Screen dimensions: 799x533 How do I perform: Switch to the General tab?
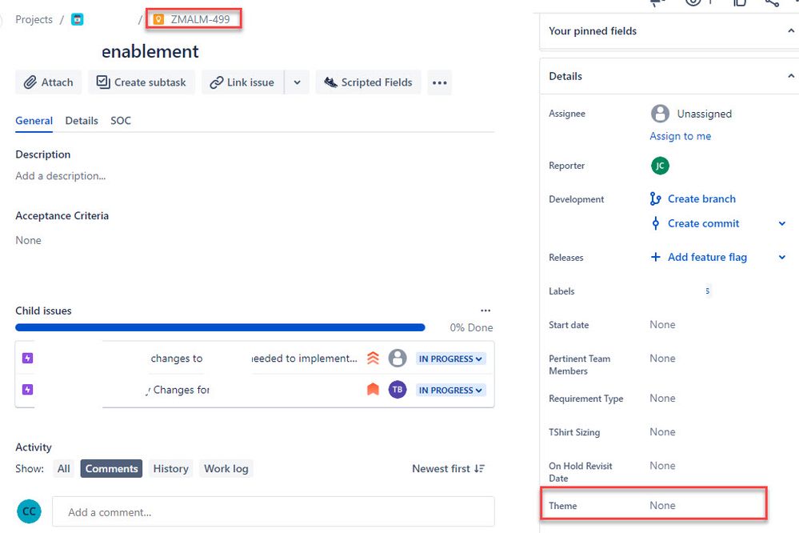click(x=34, y=121)
